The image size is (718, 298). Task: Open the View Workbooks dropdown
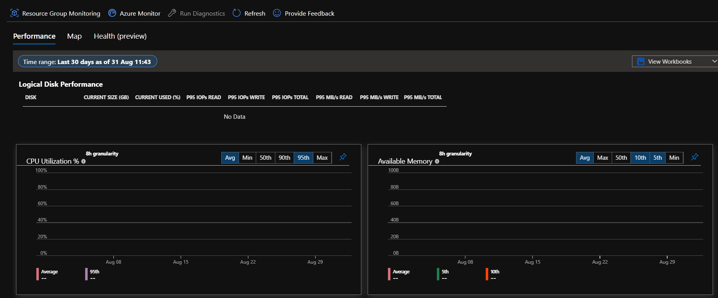675,61
